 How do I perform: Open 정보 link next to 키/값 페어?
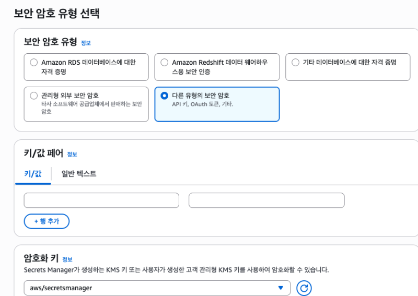(72, 155)
